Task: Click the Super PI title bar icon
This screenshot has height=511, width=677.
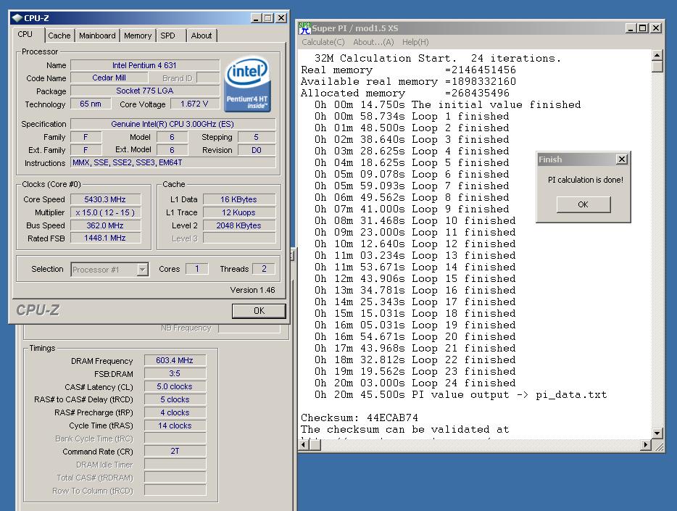Action: coord(305,28)
